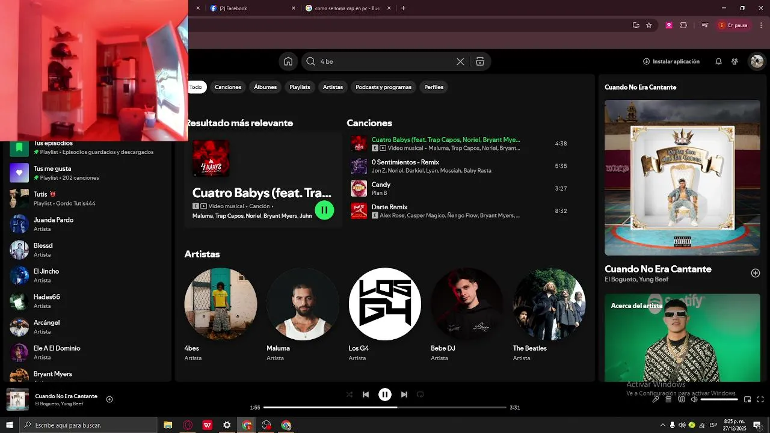This screenshot has width=770, height=433.
Task: Adjust the Spotify volume slider
Action: tap(719, 399)
